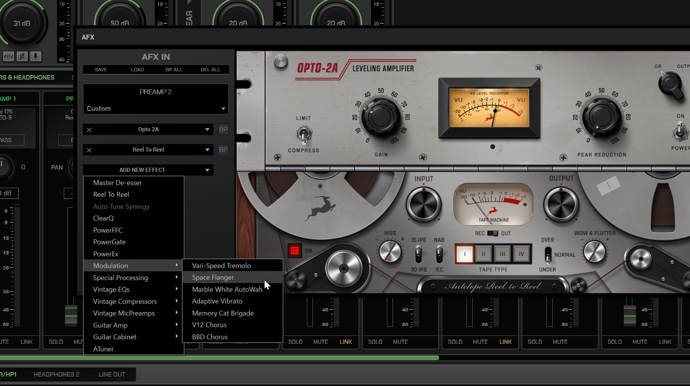The width and height of the screenshot is (690, 386).
Task: Click the SAVE button in AFX IN
Action: [x=101, y=70]
